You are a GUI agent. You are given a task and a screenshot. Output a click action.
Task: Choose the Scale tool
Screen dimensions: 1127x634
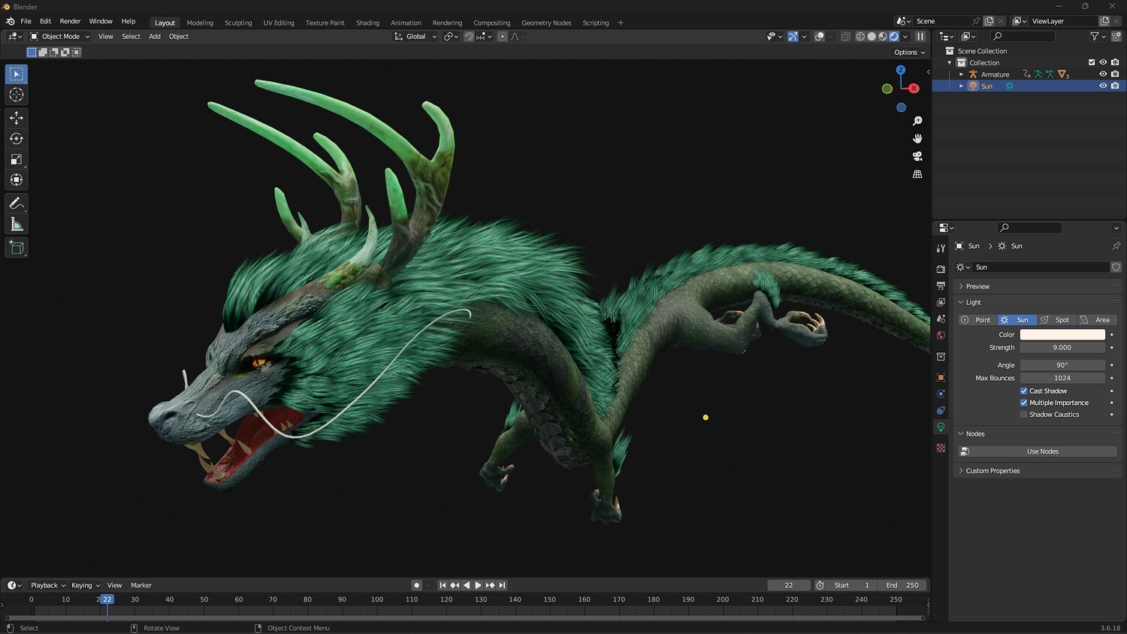point(17,159)
